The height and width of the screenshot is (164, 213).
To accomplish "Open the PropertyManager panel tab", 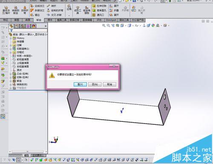I will (x=17, y=26).
